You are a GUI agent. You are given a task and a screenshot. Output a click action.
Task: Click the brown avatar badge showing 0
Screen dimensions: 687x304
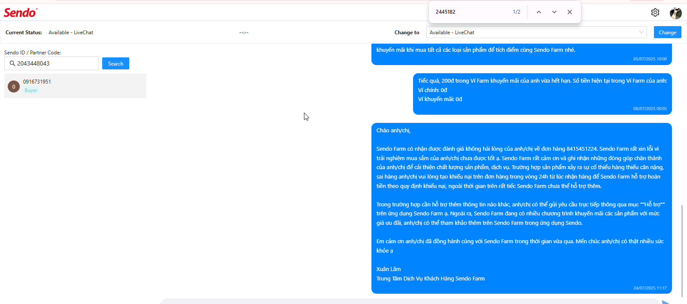(x=14, y=86)
